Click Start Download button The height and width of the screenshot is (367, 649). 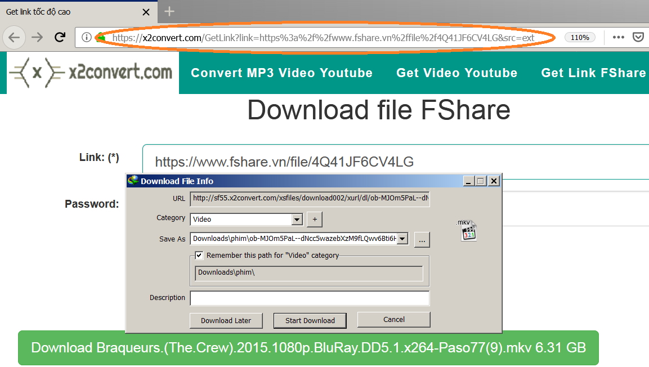pyautogui.click(x=310, y=321)
